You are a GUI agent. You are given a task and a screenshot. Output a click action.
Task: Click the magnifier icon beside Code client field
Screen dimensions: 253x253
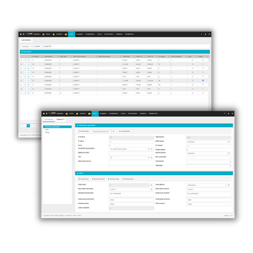(152, 185)
